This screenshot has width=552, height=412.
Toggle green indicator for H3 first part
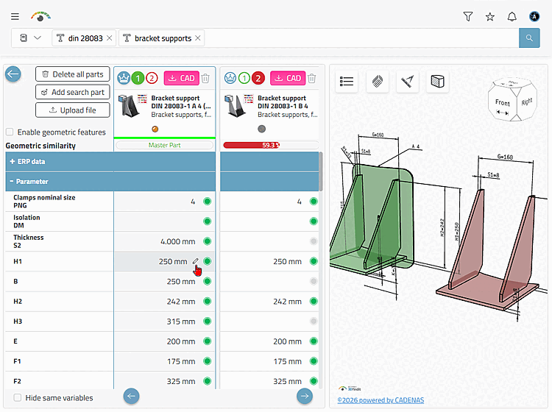208,322
